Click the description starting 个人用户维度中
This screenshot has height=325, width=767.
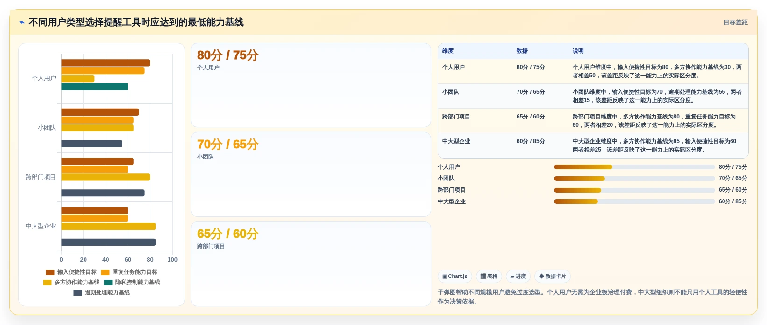tap(657, 71)
